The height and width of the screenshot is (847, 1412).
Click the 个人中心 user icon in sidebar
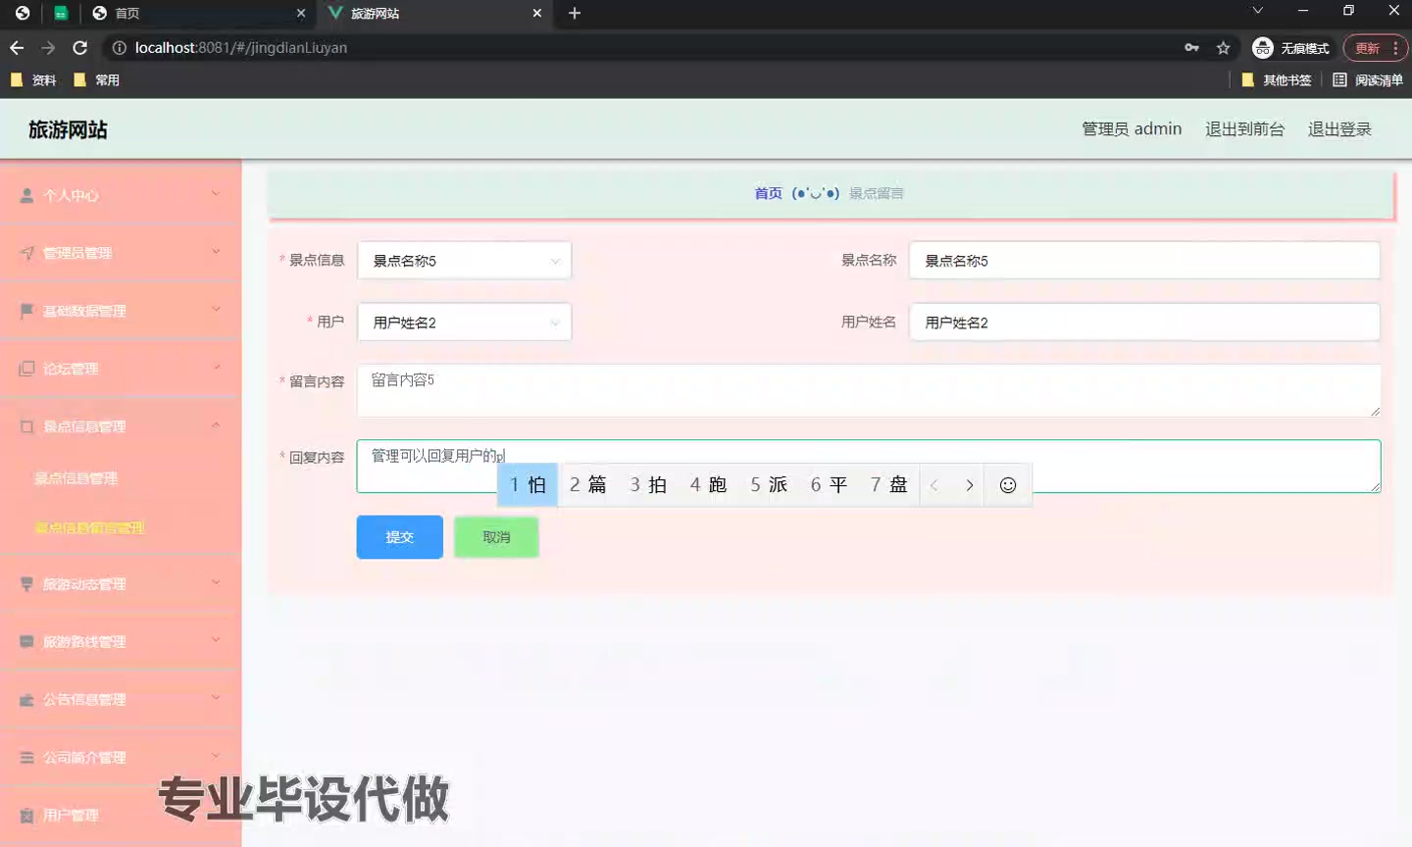pos(26,195)
